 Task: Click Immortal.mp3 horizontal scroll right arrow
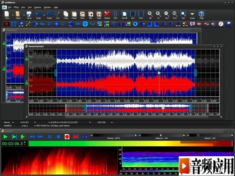(x=221, y=117)
